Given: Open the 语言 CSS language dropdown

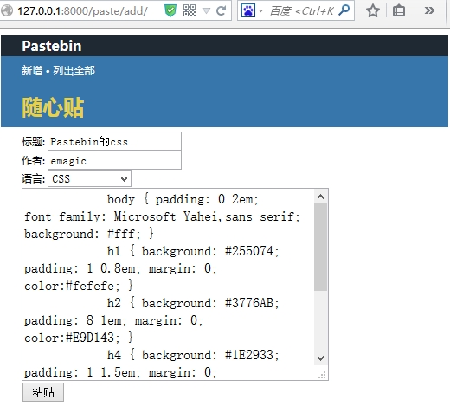Looking at the screenshot, I should [89, 178].
